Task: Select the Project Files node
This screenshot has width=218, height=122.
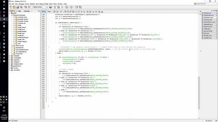Action: (x=19, y=54)
